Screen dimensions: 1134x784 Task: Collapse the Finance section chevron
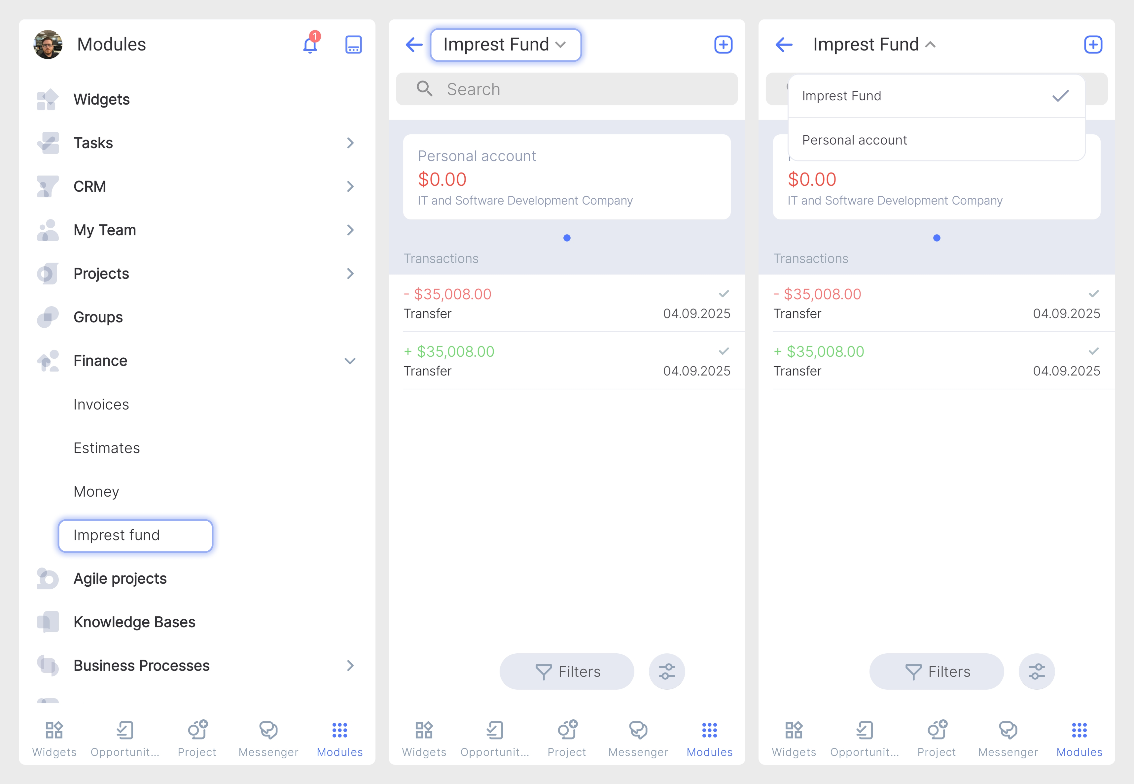pyautogui.click(x=350, y=361)
